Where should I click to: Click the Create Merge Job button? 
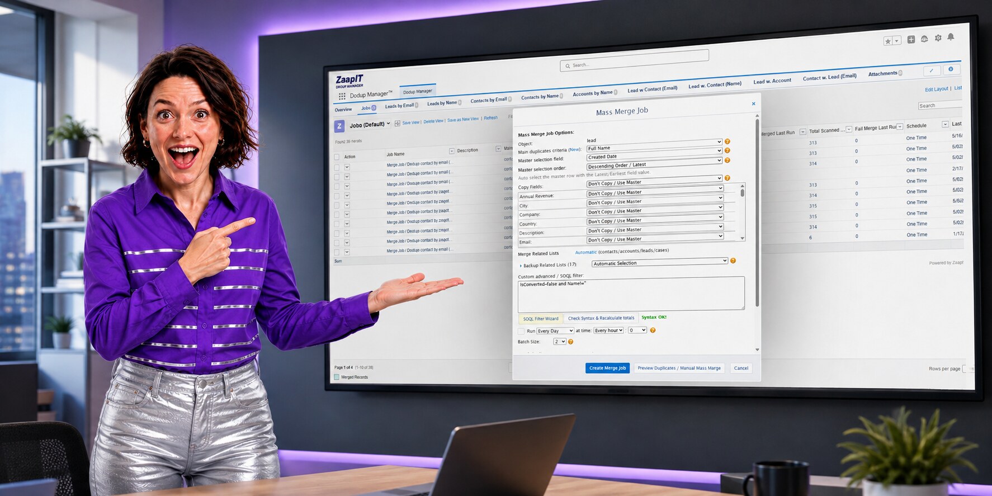[608, 368]
